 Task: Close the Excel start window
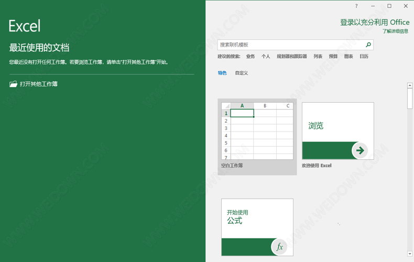click(406, 6)
